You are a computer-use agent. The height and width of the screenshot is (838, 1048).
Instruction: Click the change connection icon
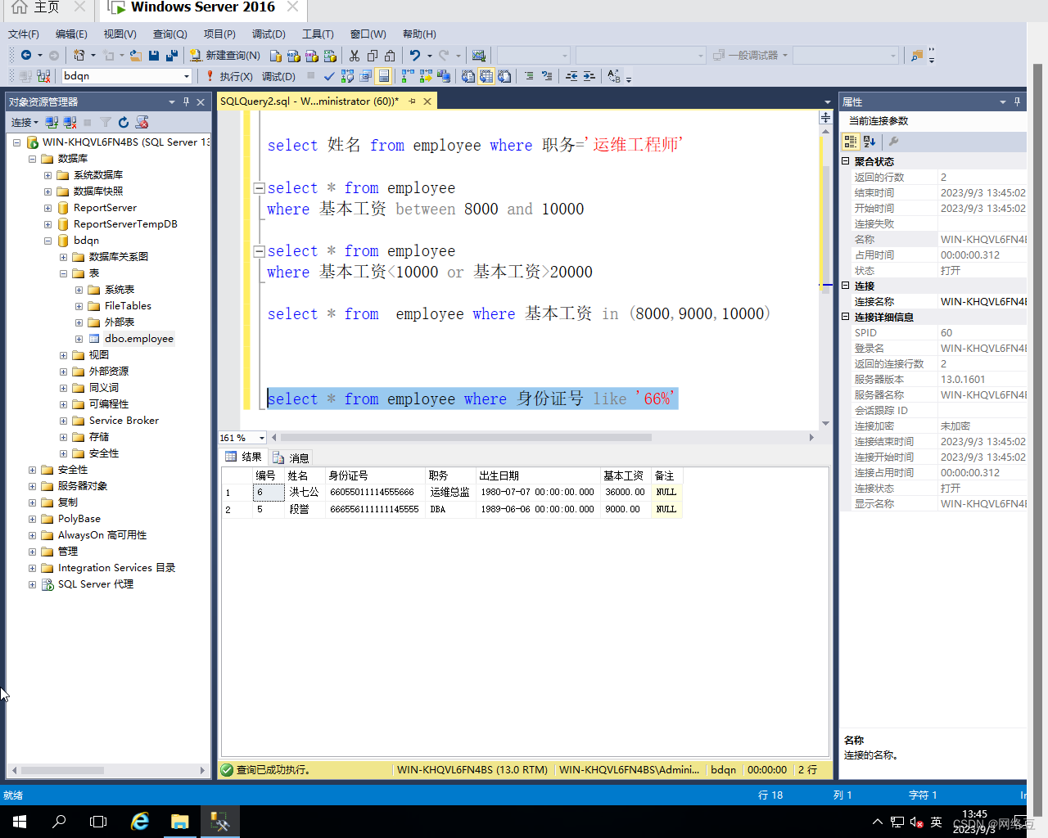(x=43, y=76)
